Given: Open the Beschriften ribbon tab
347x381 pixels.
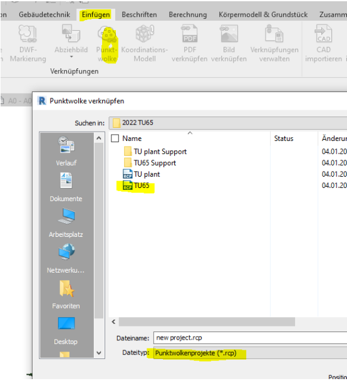Looking at the screenshot, I should pos(139,14).
